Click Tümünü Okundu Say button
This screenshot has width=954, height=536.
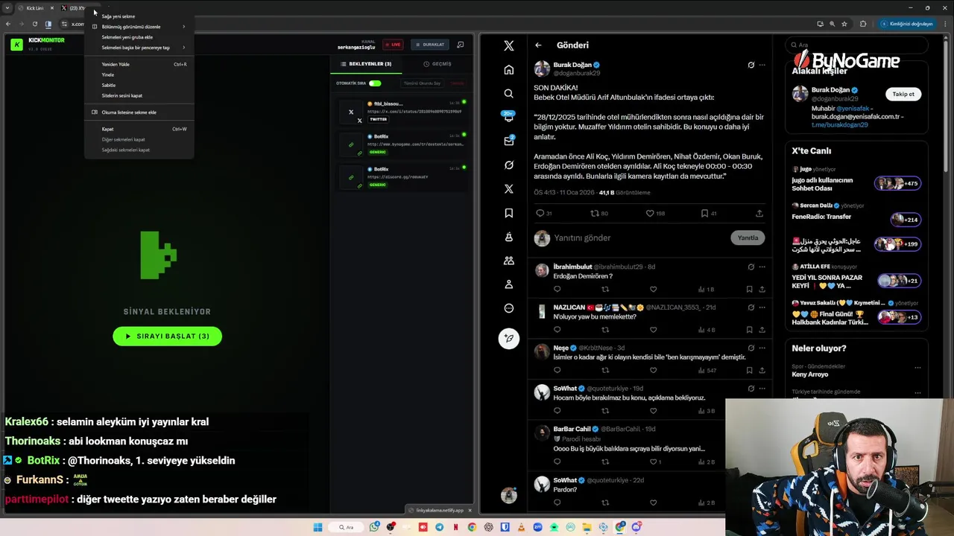click(422, 83)
